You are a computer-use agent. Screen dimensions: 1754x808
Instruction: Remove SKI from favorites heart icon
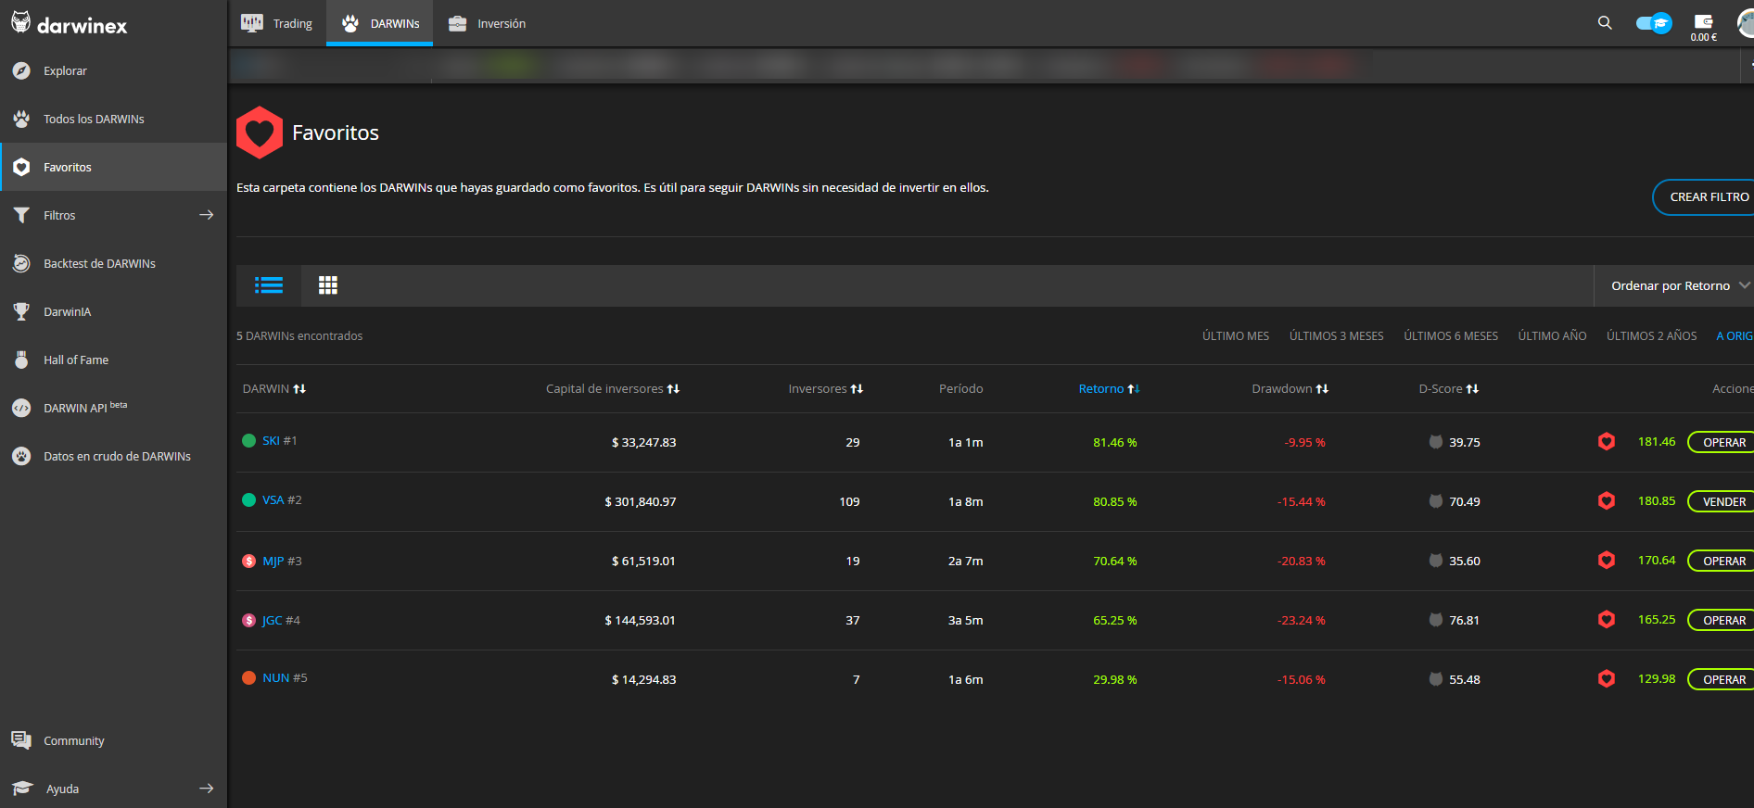tap(1607, 441)
